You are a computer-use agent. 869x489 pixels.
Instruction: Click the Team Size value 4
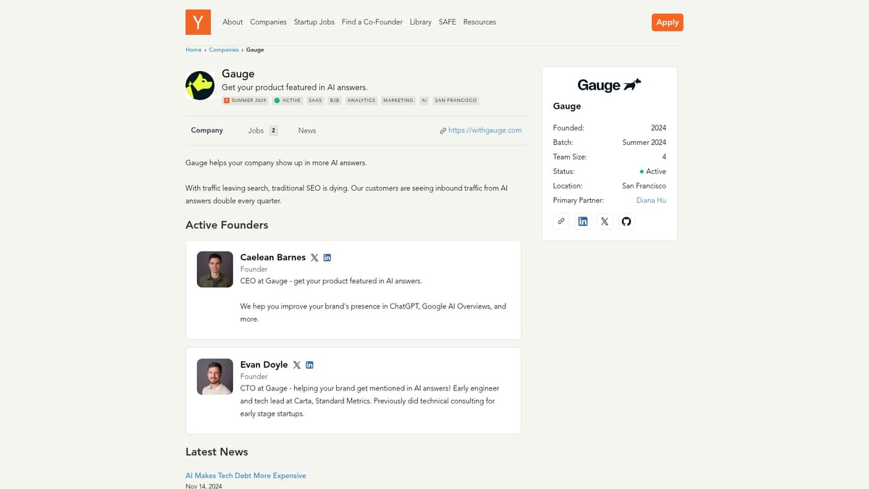click(x=664, y=157)
